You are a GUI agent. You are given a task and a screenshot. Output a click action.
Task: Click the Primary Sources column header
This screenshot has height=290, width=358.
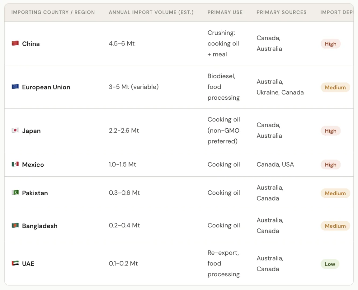click(x=281, y=12)
